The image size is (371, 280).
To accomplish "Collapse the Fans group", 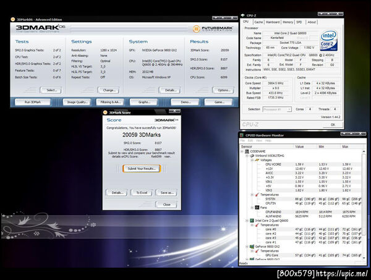I will point(252,208).
